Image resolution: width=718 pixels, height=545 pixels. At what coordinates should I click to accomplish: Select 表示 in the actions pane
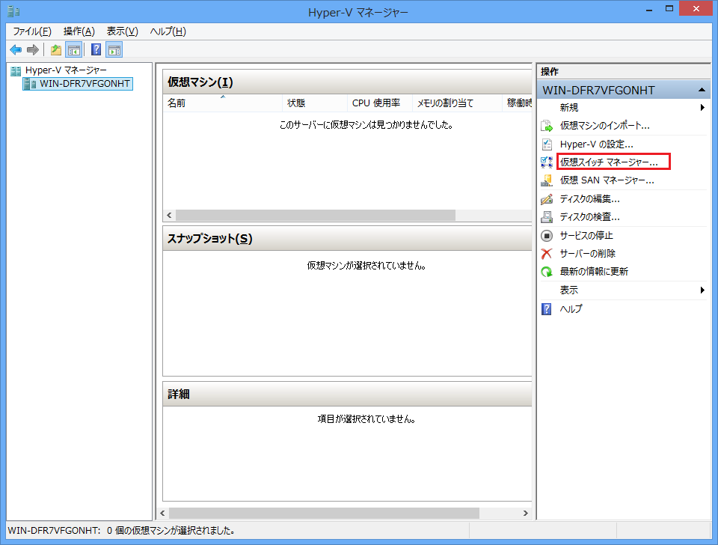[x=569, y=290]
